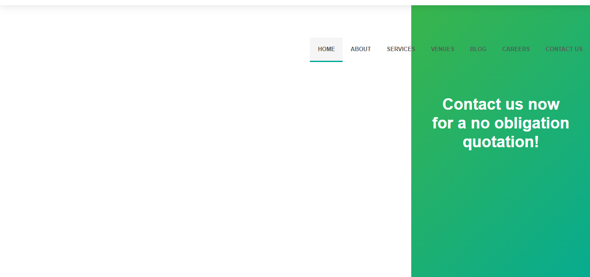Image resolution: width=590 pixels, height=277 pixels.
Task: Click the word 'now' in banner heading
Action: [x=544, y=104]
